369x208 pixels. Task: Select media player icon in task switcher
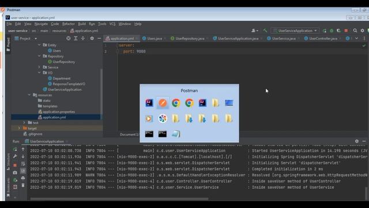[149, 118]
